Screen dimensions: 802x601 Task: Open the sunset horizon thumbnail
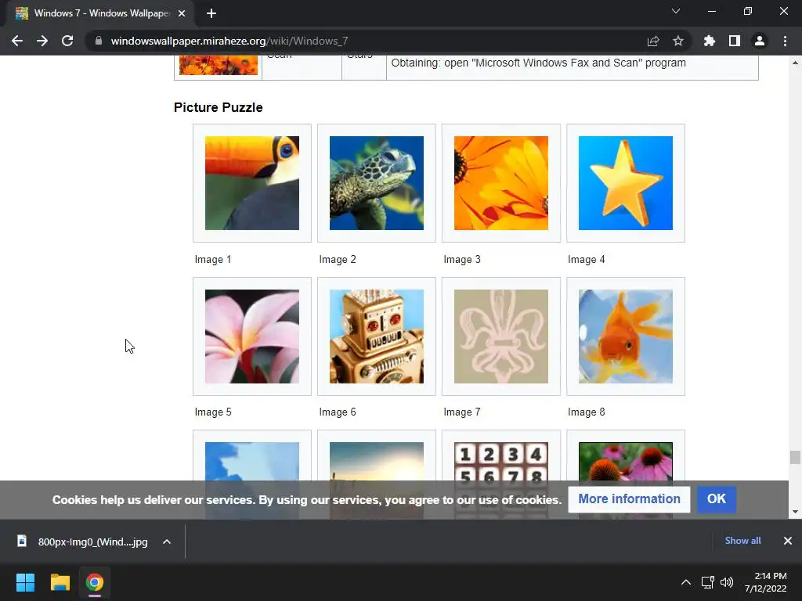[x=377, y=461]
